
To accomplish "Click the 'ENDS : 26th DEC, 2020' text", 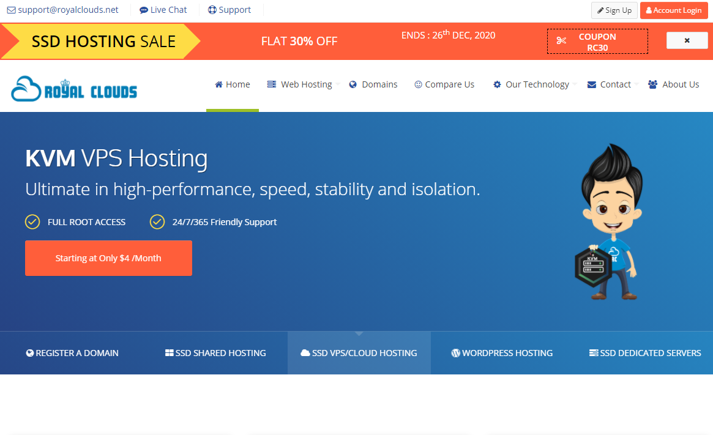I will tap(449, 35).
